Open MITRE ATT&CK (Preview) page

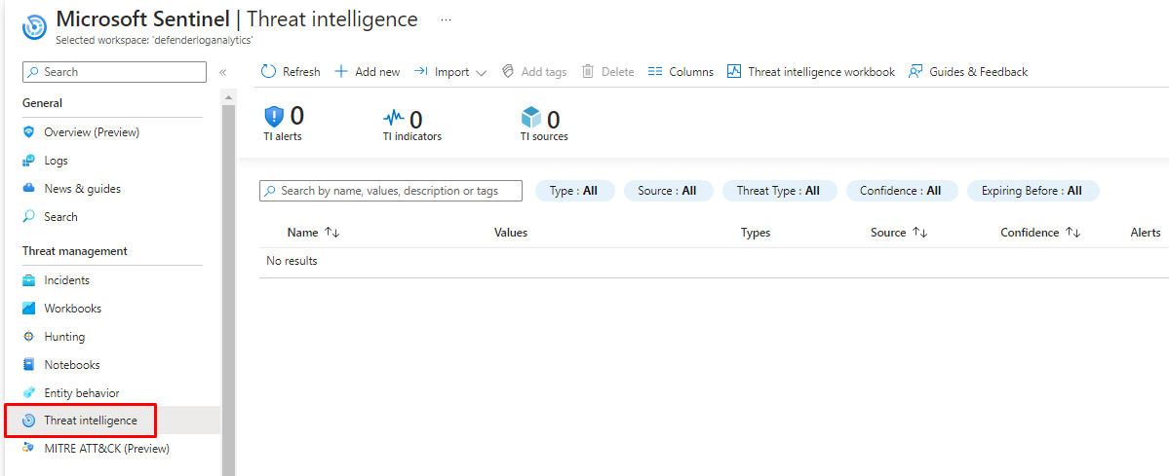tap(106, 449)
